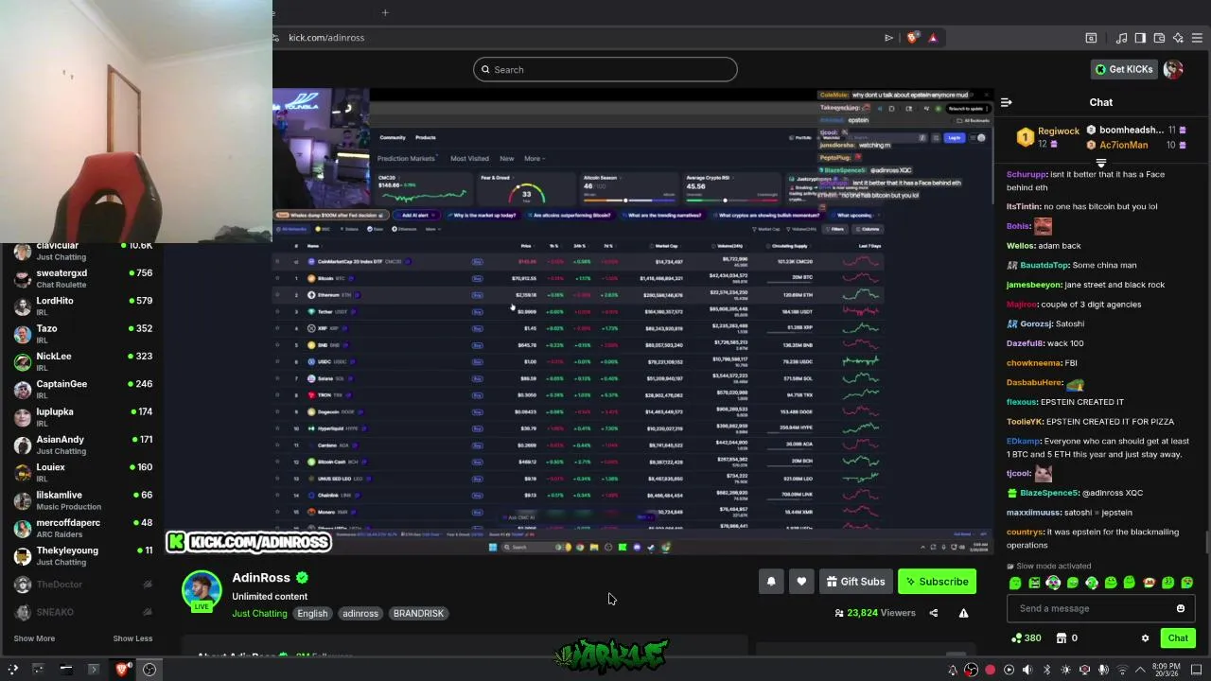Screen dimensions: 1211x681
Task: Click the Kick search field
Action: 605,69
